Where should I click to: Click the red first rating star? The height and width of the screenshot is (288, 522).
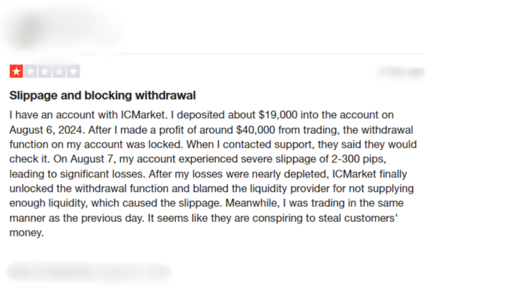tap(16, 71)
